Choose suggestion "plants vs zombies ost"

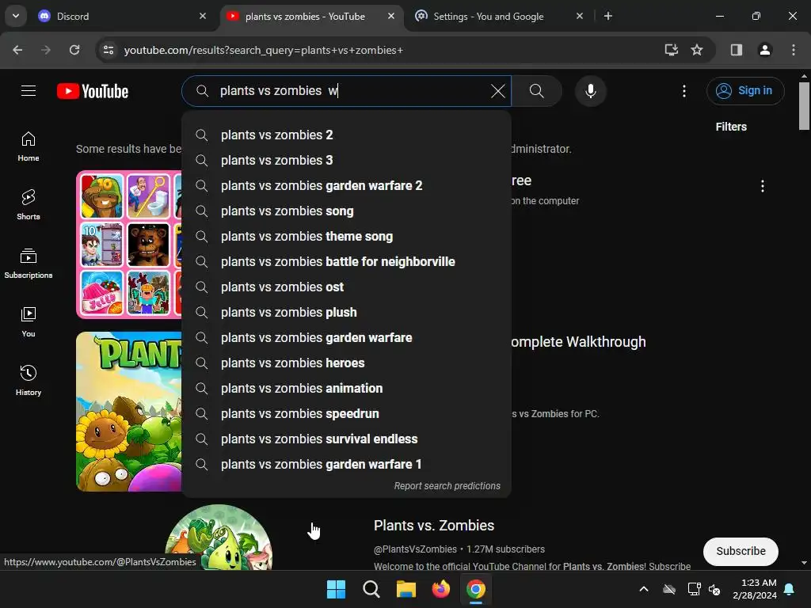click(x=347, y=287)
